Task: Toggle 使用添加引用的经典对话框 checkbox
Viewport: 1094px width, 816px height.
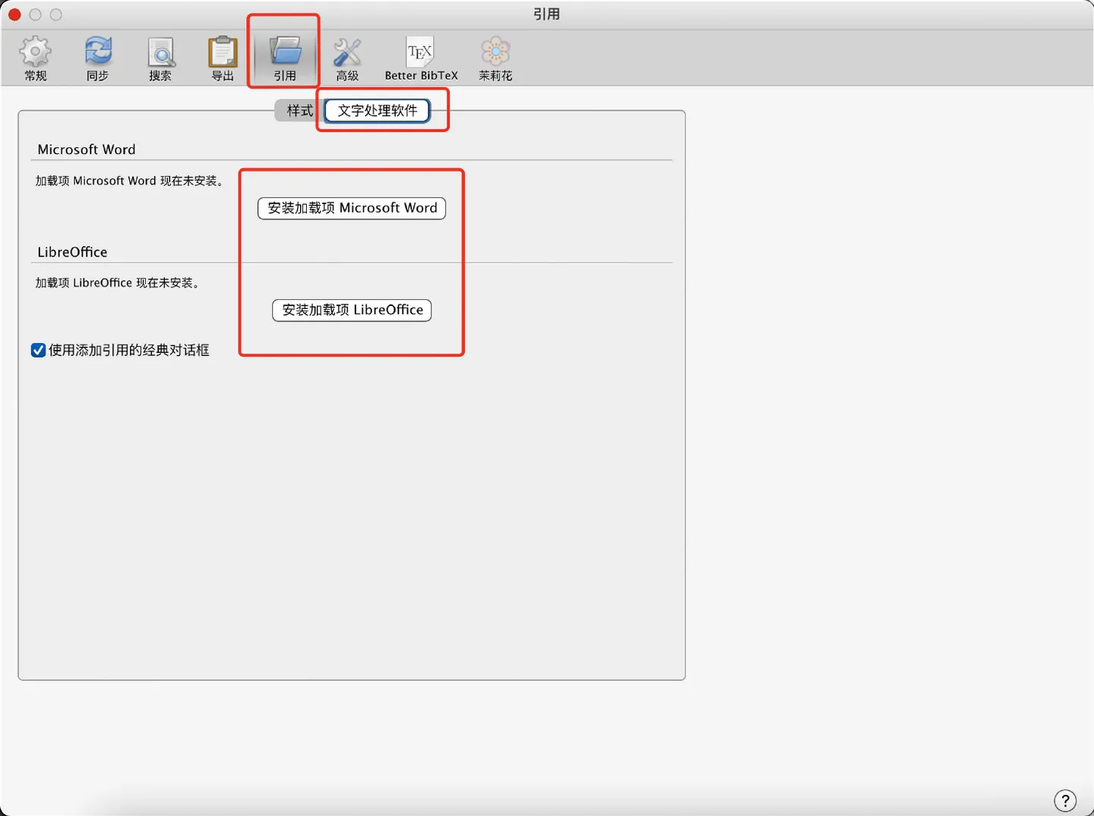Action: point(38,350)
